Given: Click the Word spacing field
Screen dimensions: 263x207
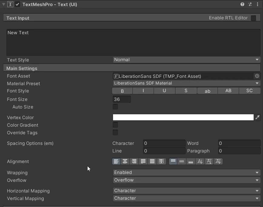Looking at the screenshot, I should click(239, 143).
